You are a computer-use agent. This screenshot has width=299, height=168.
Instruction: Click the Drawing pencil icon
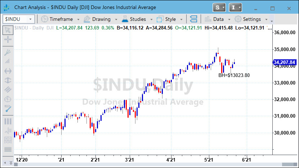tap(87, 19)
